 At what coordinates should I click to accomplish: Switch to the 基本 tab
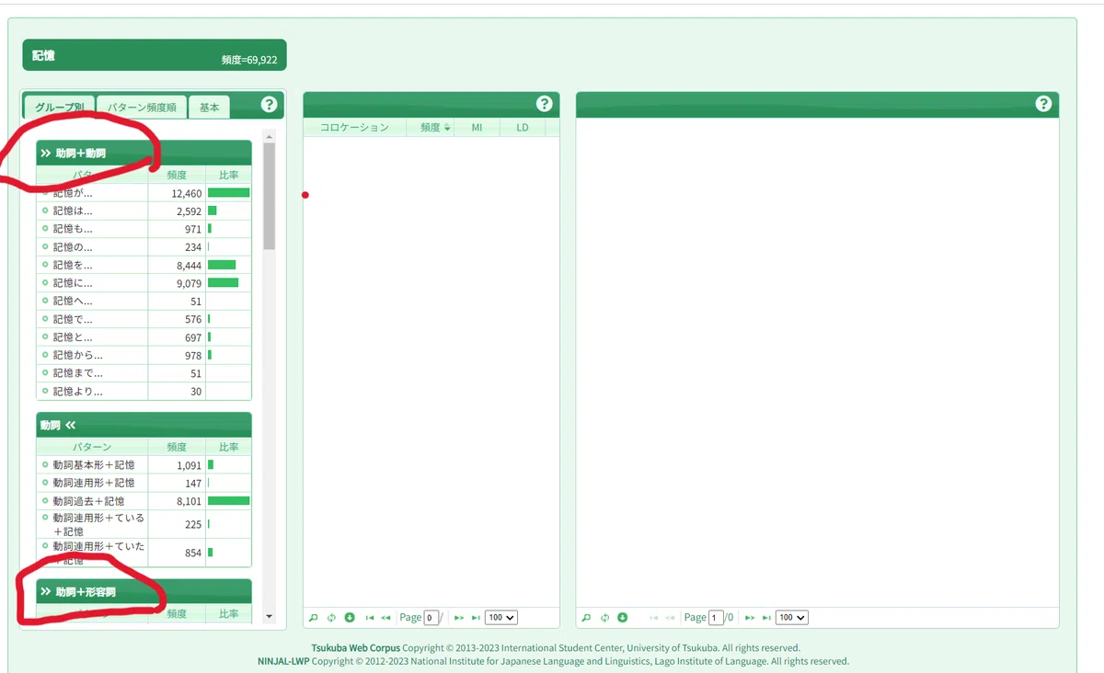point(210,107)
